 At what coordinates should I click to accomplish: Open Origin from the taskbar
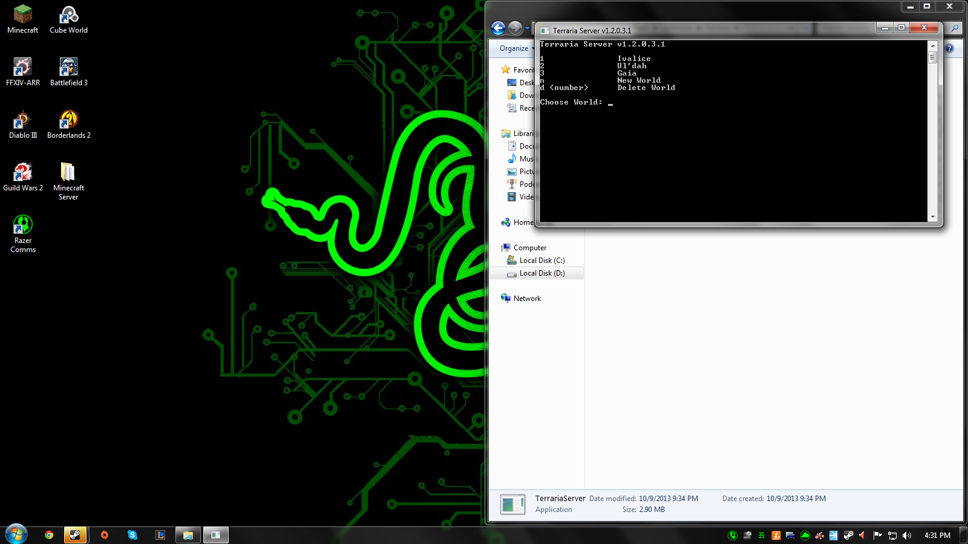(105, 535)
